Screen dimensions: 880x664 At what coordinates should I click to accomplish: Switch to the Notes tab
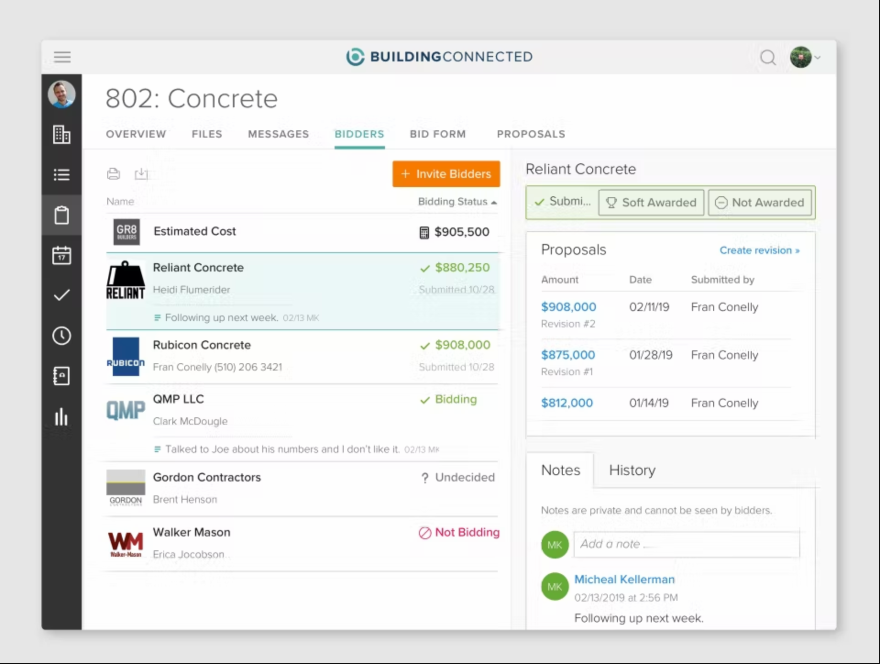(561, 470)
